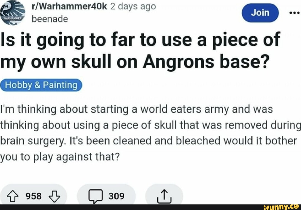This screenshot has width=301, height=210.
Task: Select the Hobby & Painting flair tag
Action: coord(41,85)
